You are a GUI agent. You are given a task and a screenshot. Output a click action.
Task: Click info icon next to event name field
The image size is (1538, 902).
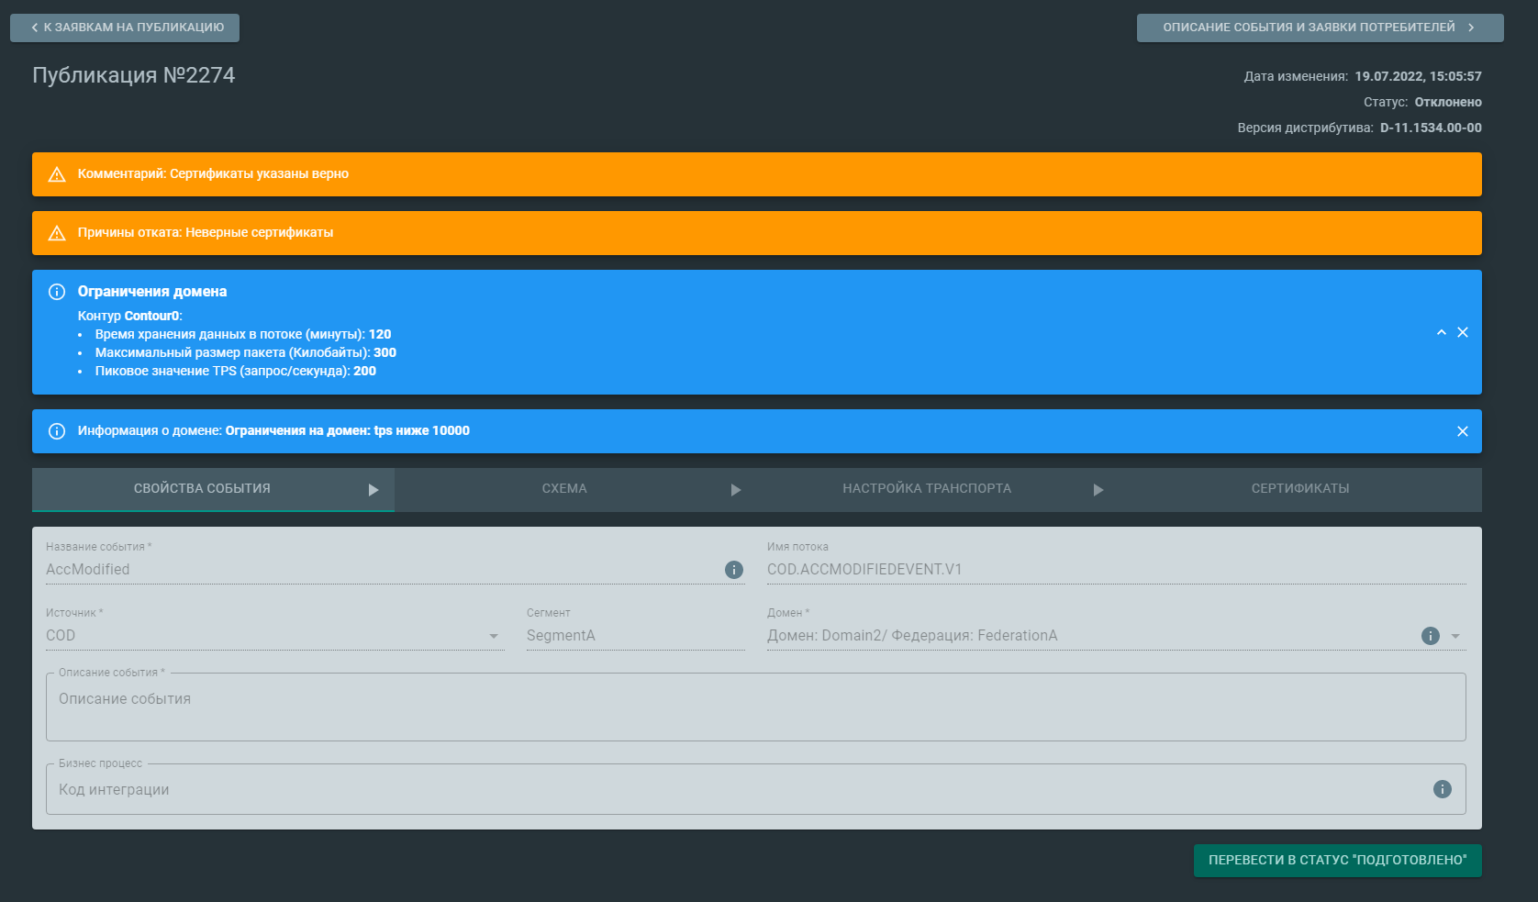click(x=734, y=570)
